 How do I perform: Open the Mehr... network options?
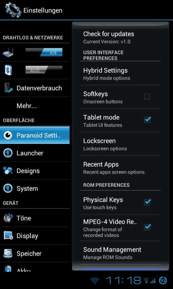(x=35, y=106)
